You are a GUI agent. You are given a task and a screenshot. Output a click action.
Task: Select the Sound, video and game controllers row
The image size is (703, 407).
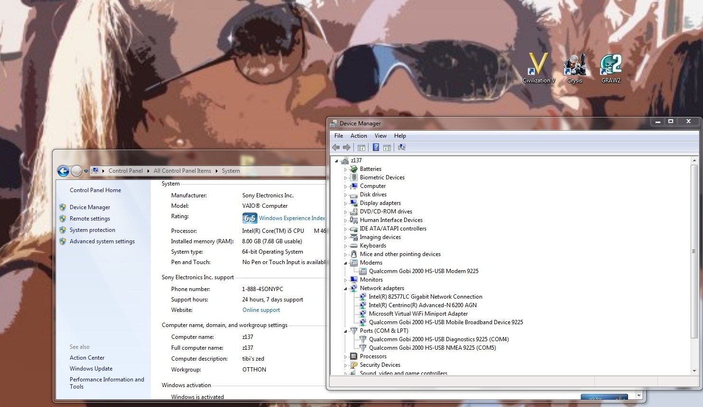pos(403,373)
